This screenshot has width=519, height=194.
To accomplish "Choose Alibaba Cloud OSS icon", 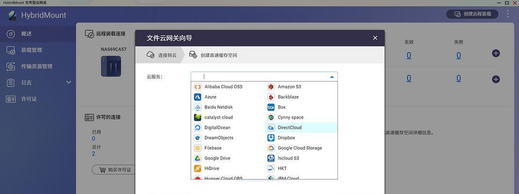I will click(x=198, y=87).
